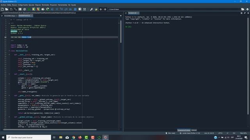Screen dimensions: 250x140
Task: Open the PYTHONPATH manager
Action: (x=96, y=9)
